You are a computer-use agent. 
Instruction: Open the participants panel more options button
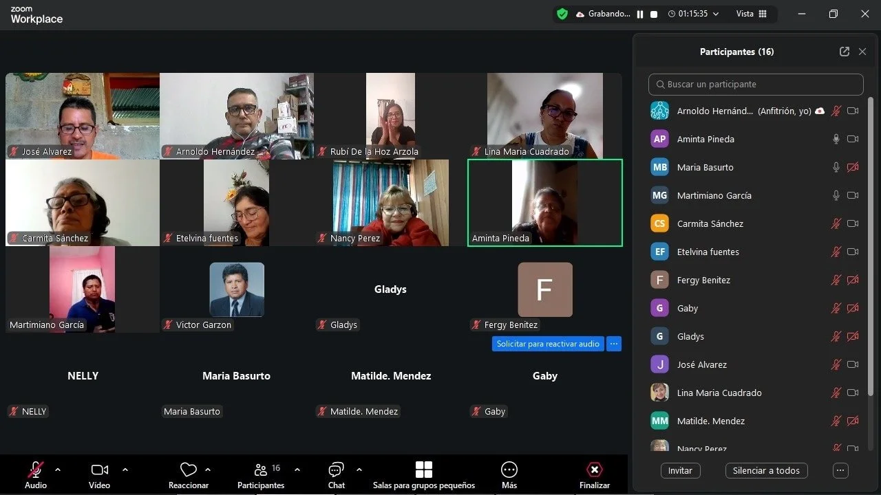840,471
